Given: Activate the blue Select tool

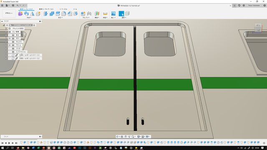Looking at the screenshot, I should pyautogui.click(x=121, y=14).
